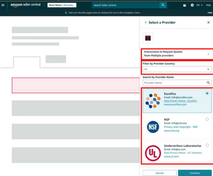
Task: Click the NSF email text
Action: 175,123
